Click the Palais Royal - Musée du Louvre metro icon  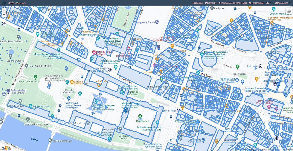pos(110,70)
